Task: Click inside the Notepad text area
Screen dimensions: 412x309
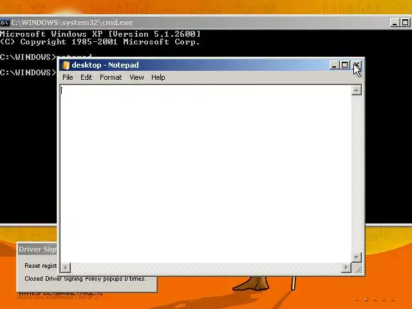Action: click(x=206, y=174)
